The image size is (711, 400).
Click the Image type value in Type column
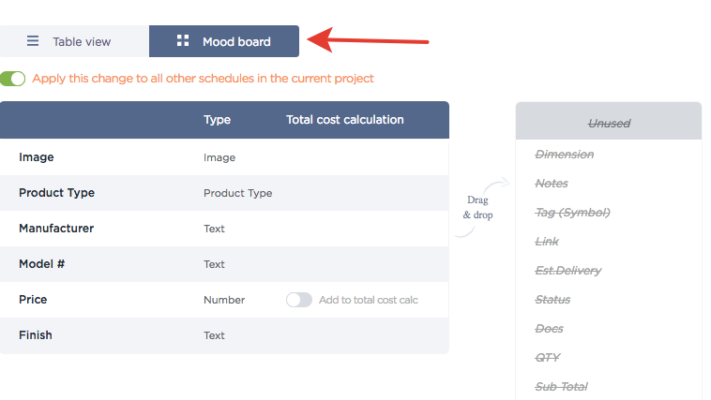coord(219,157)
